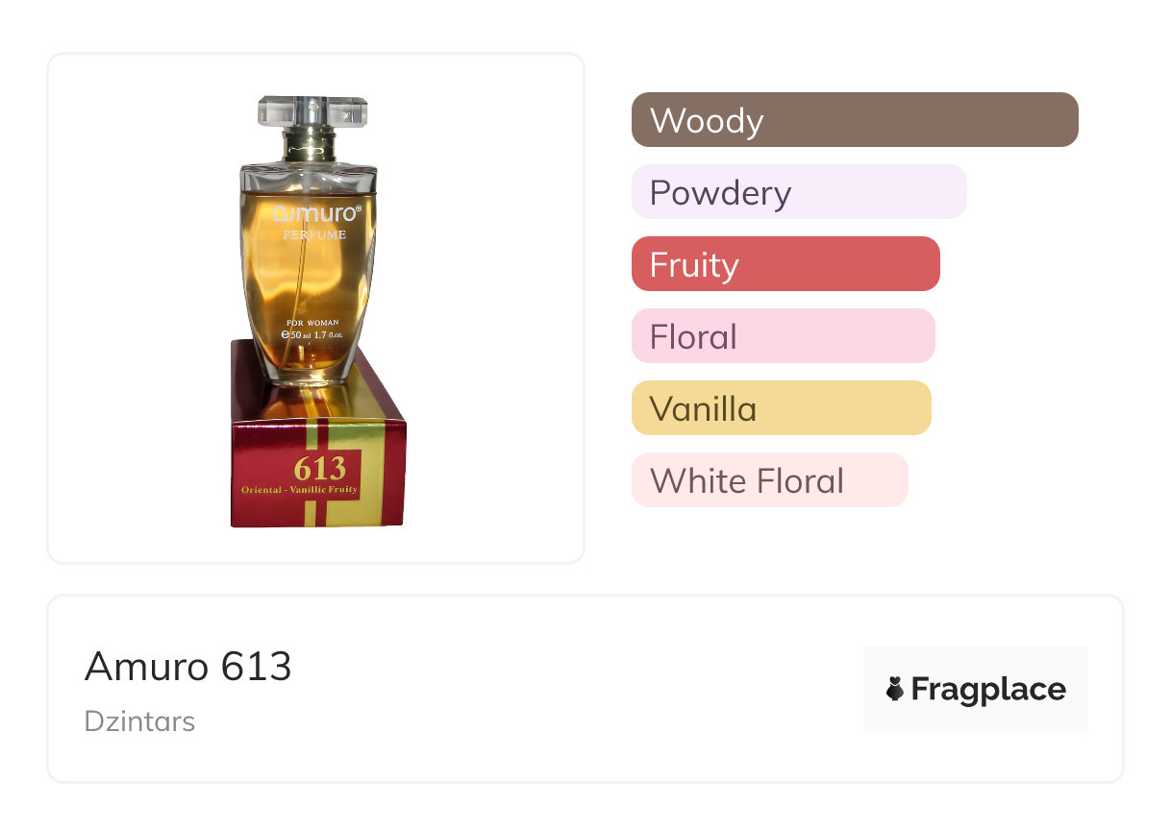Click the Fragplace logo text
1171x830 pixels.
[x=988, y=690]
